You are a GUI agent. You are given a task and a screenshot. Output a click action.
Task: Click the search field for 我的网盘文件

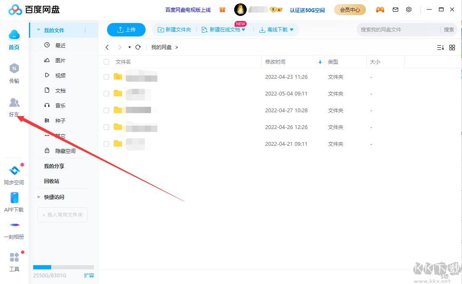point(398,30)
